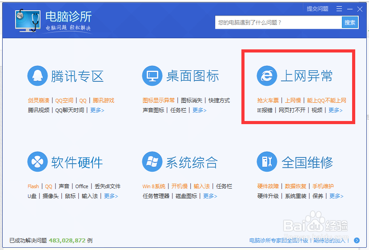Open the 网页打不开 link
Viewport: 369px width, 250px height.
[292, 110]
